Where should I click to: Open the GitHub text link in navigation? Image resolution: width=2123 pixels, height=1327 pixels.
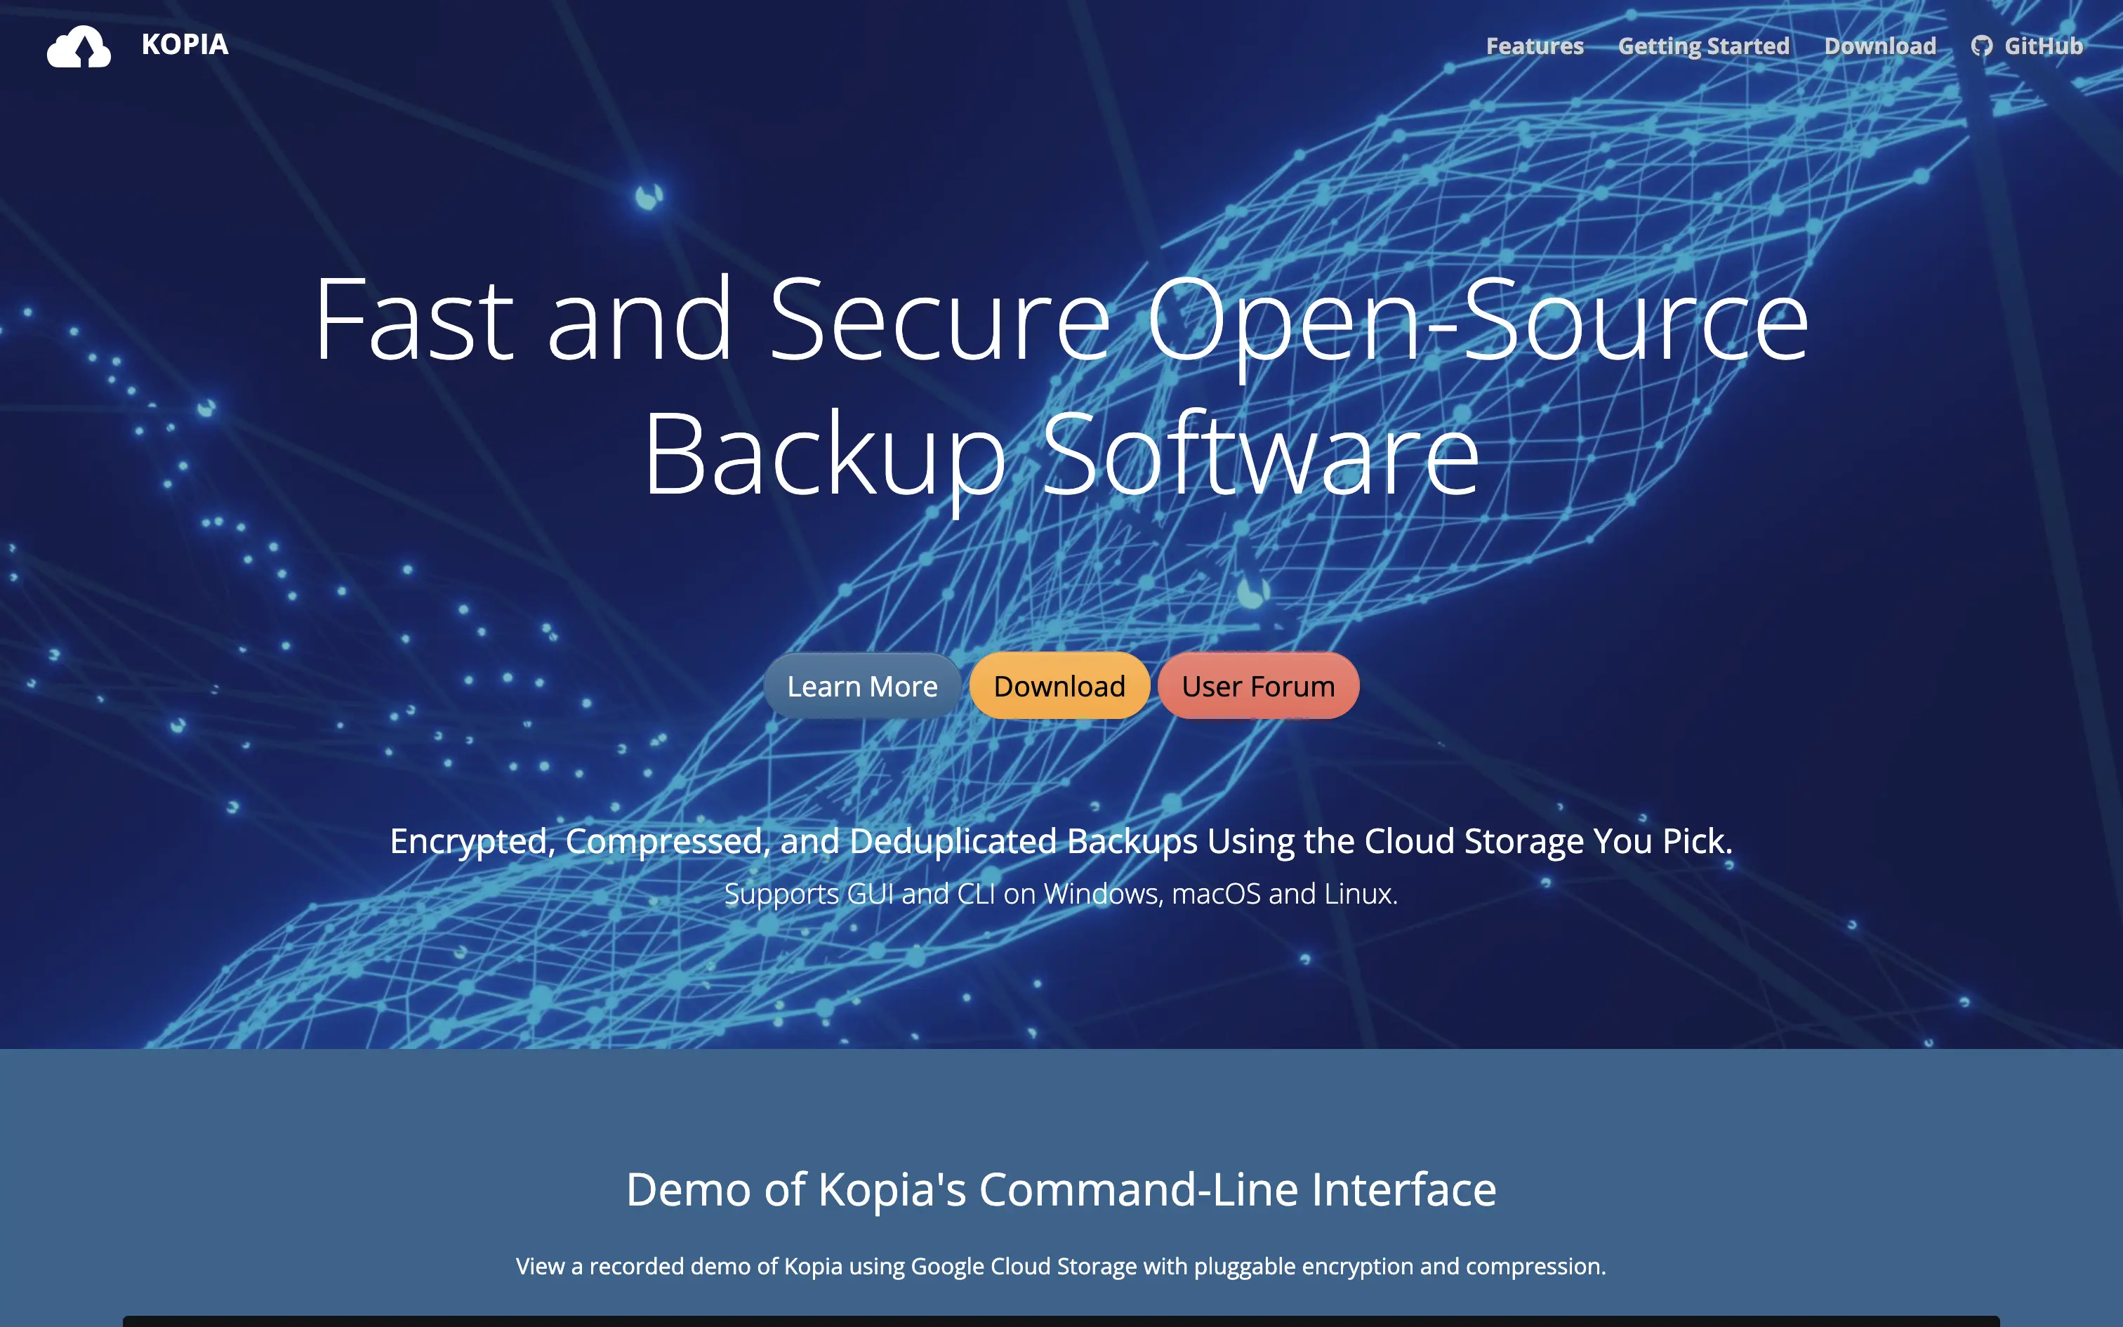click(2043, 46)
